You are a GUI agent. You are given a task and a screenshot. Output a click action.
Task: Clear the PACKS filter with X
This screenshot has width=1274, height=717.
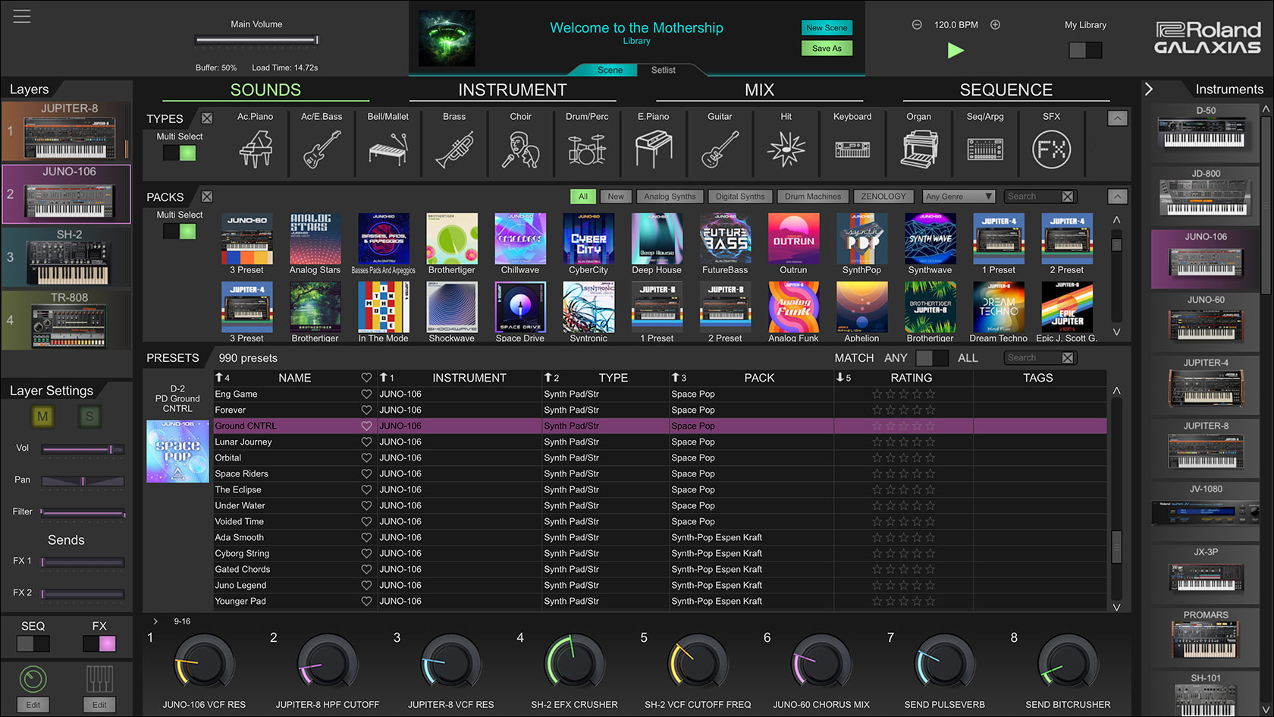click(207, 197)
